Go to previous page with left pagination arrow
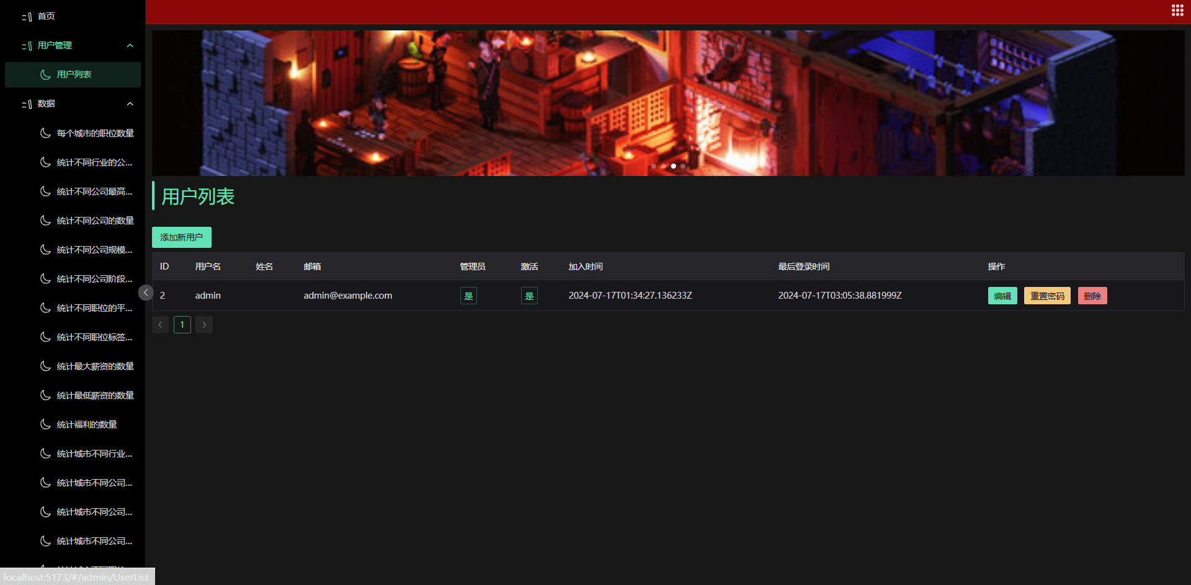Screen dimensions: 1191x585 [x=160, y=325]
